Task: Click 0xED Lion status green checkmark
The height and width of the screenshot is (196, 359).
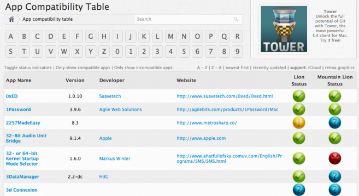Action: click(299, 96)
